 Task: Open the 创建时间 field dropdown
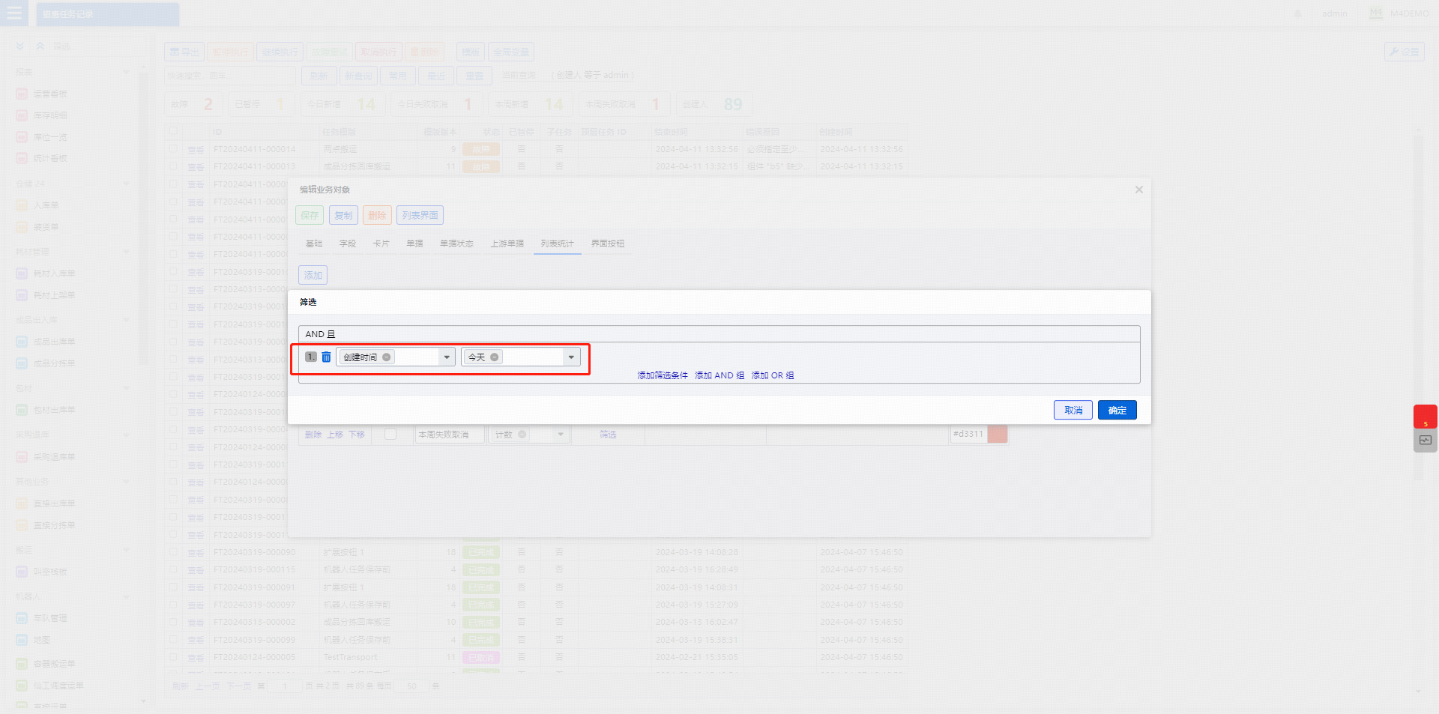click(447, 357)
